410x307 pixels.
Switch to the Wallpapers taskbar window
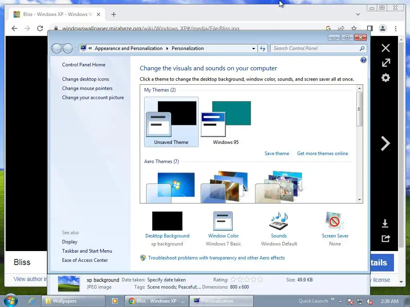[73, 301]
